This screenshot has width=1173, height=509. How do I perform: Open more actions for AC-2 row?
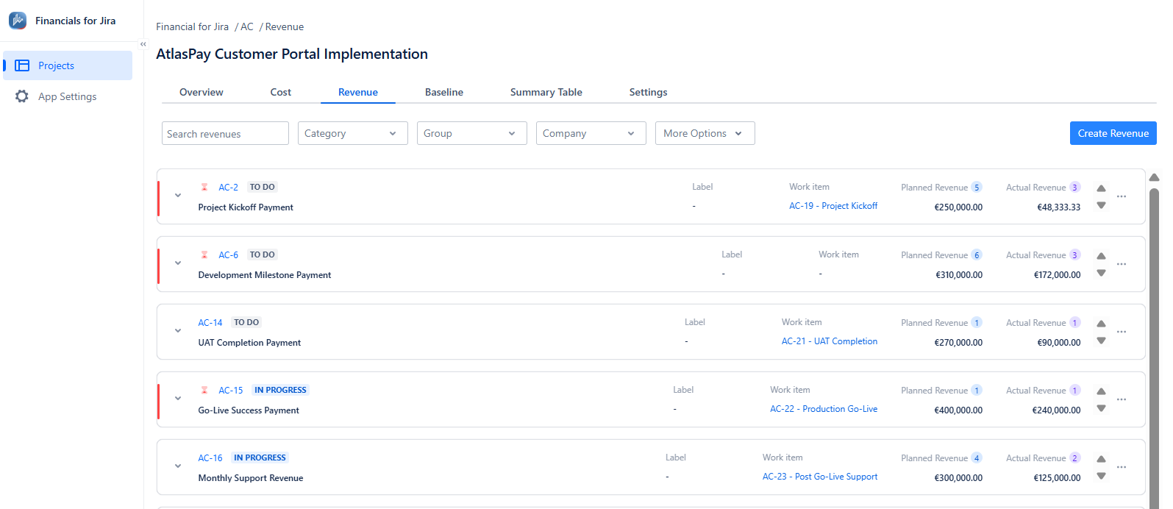pyautogui.click(x=1122, y=196)
